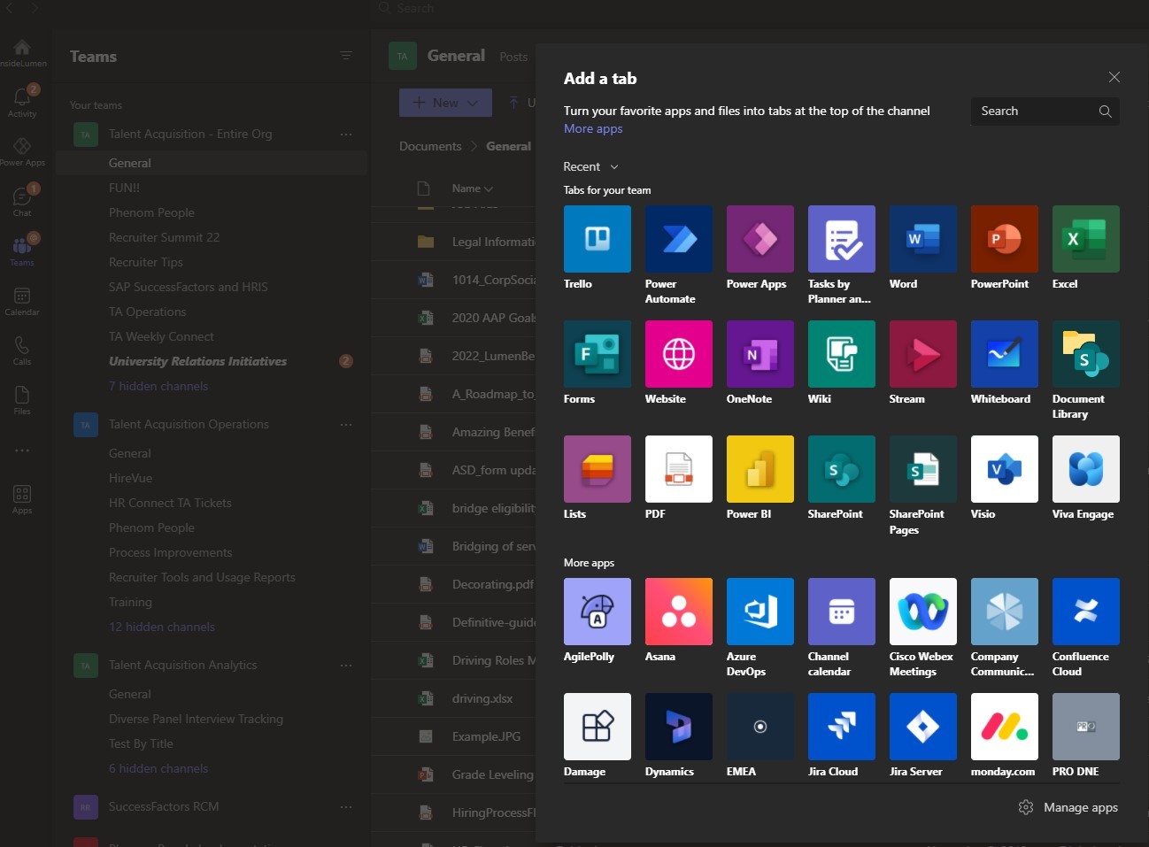Select the Damage app tile
Screen dimensions: 1149x847
point(597,727)
